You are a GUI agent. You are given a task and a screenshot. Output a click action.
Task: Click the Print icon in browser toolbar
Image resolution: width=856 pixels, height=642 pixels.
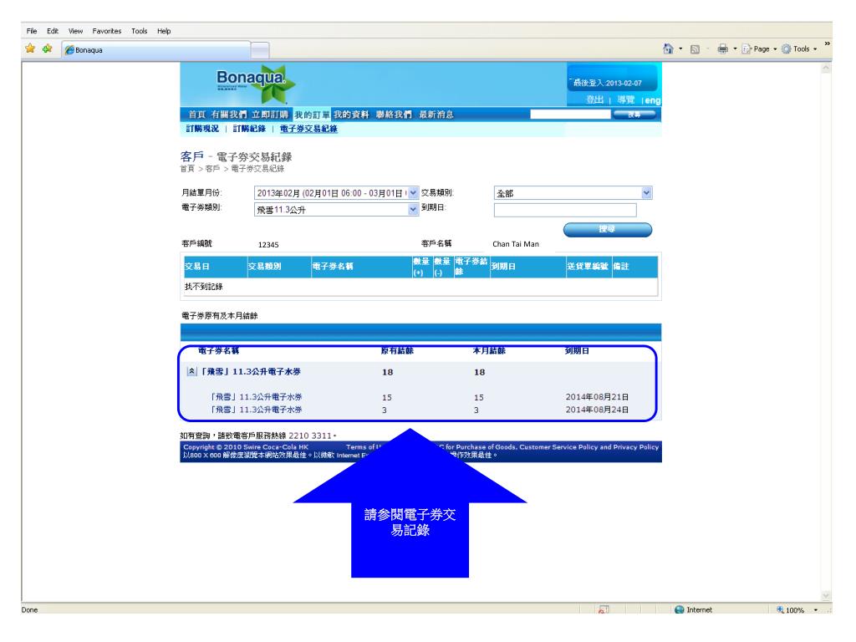coord(723,48)
